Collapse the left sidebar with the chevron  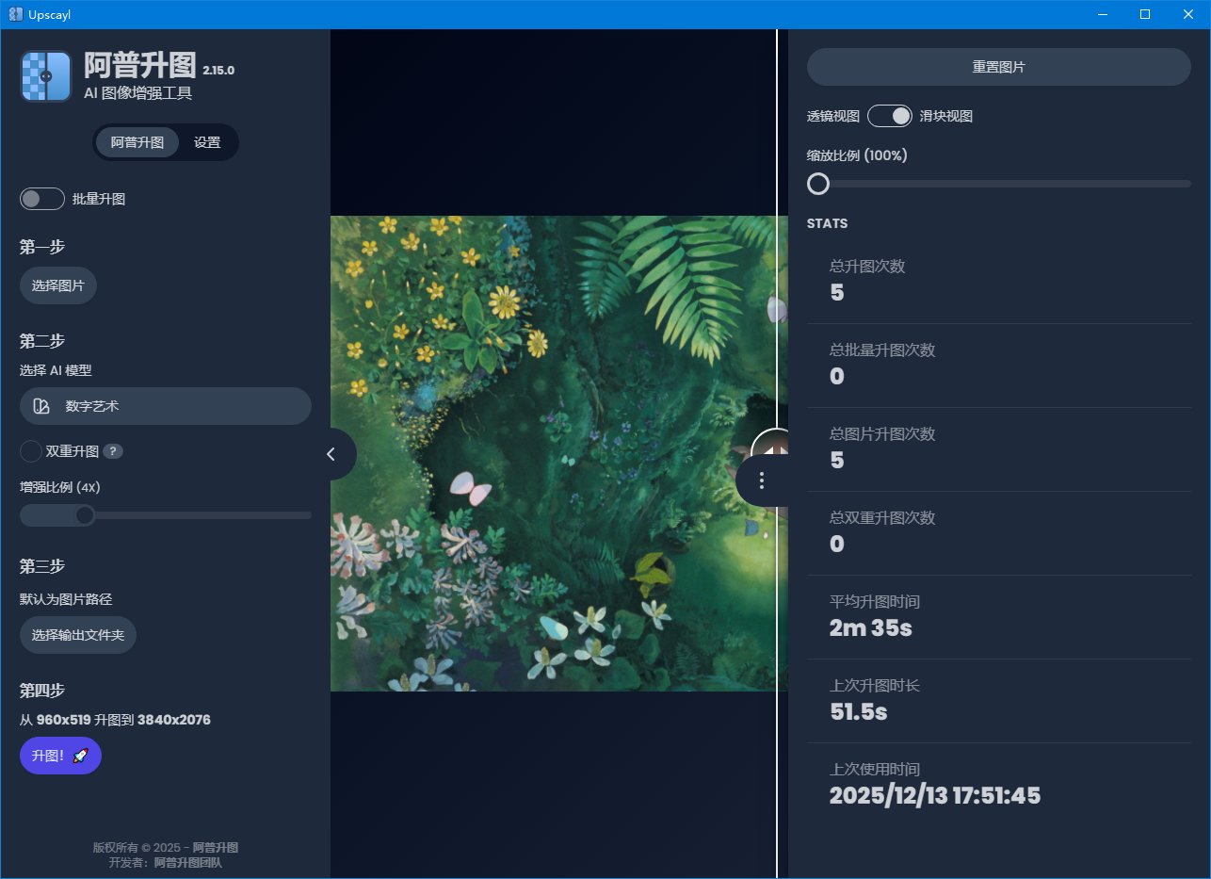tap(331, 454)
